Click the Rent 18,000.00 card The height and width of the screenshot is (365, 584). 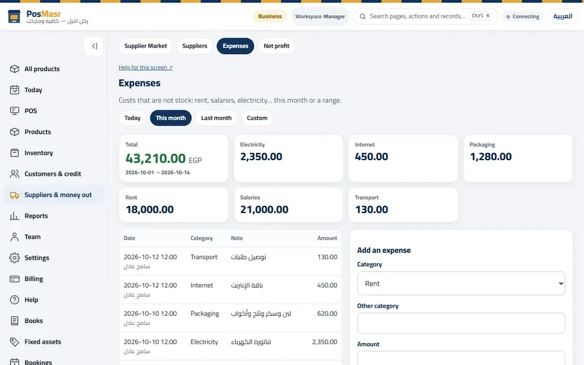click(x=173, y=205)
